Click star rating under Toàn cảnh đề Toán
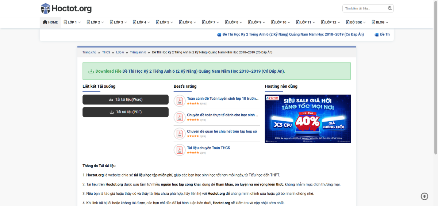The image size is (438, 206). 193,104
